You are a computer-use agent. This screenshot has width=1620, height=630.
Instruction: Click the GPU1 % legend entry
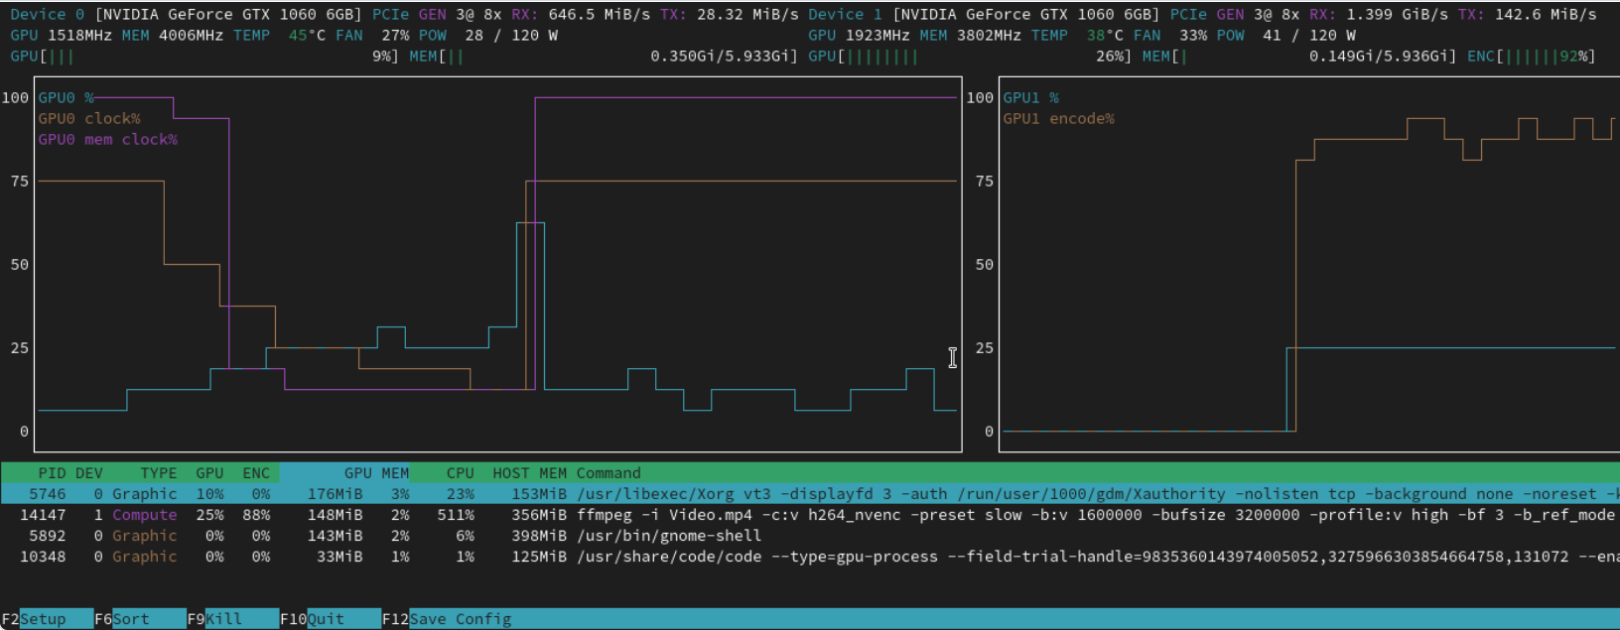coord(1031,97)
